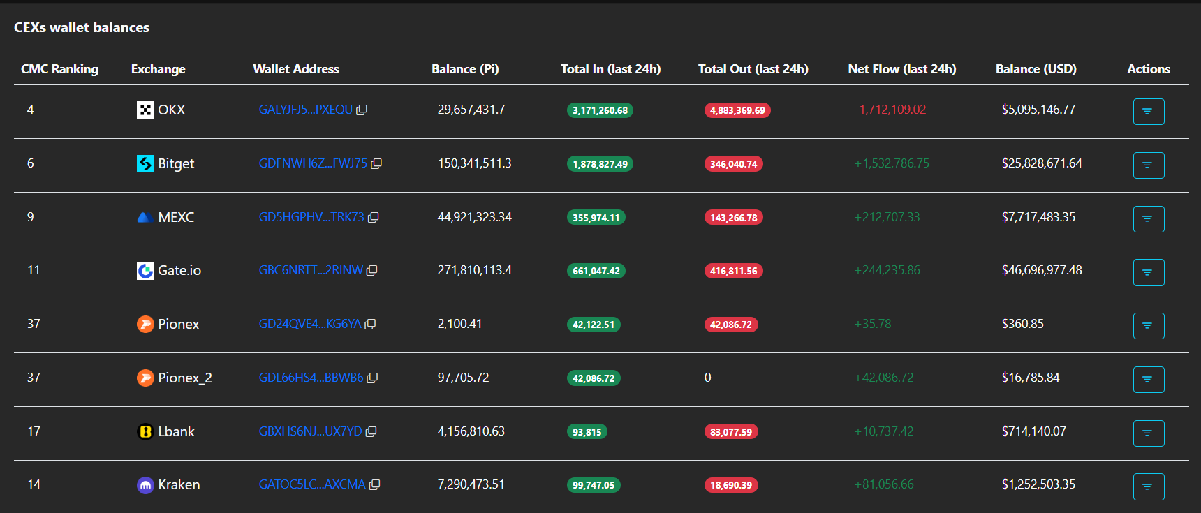Click the OKX exchange logo
The height and width of the screenshot is (513, 1201).
[x=145, y=110]
